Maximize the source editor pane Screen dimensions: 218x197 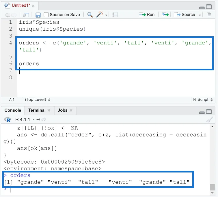(209, 7)
